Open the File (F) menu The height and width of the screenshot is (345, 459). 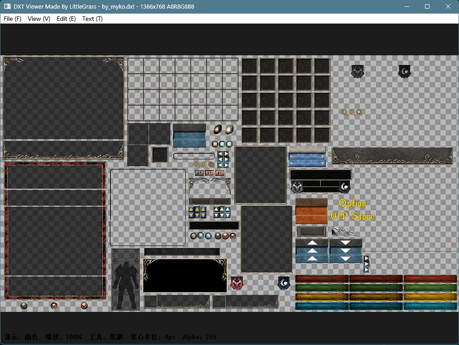pyautogui.click(x=12, y=19)
